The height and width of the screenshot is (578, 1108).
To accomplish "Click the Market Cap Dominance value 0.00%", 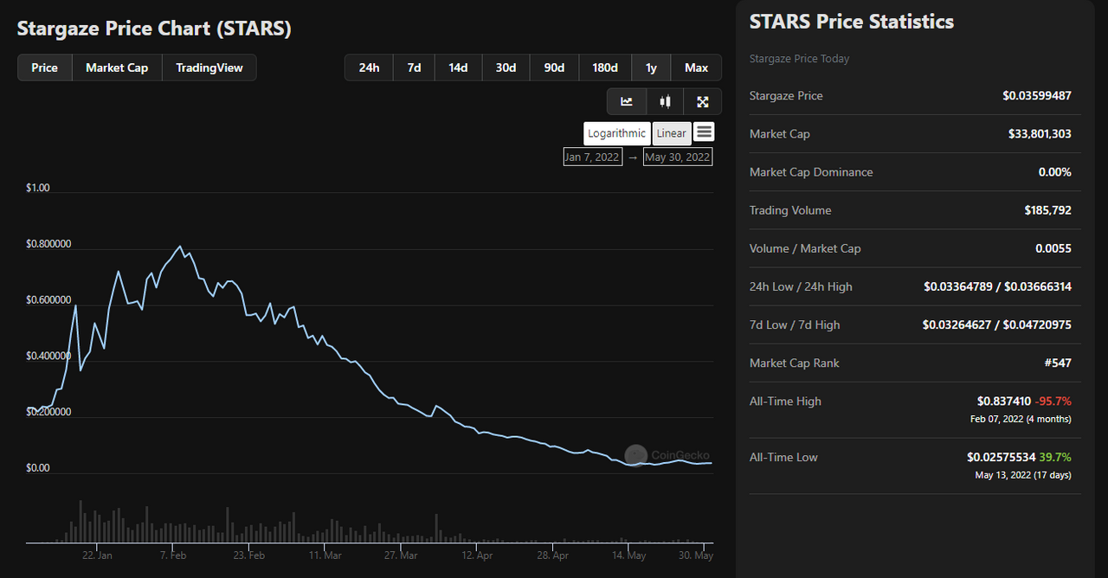I will pos(1055,172).
